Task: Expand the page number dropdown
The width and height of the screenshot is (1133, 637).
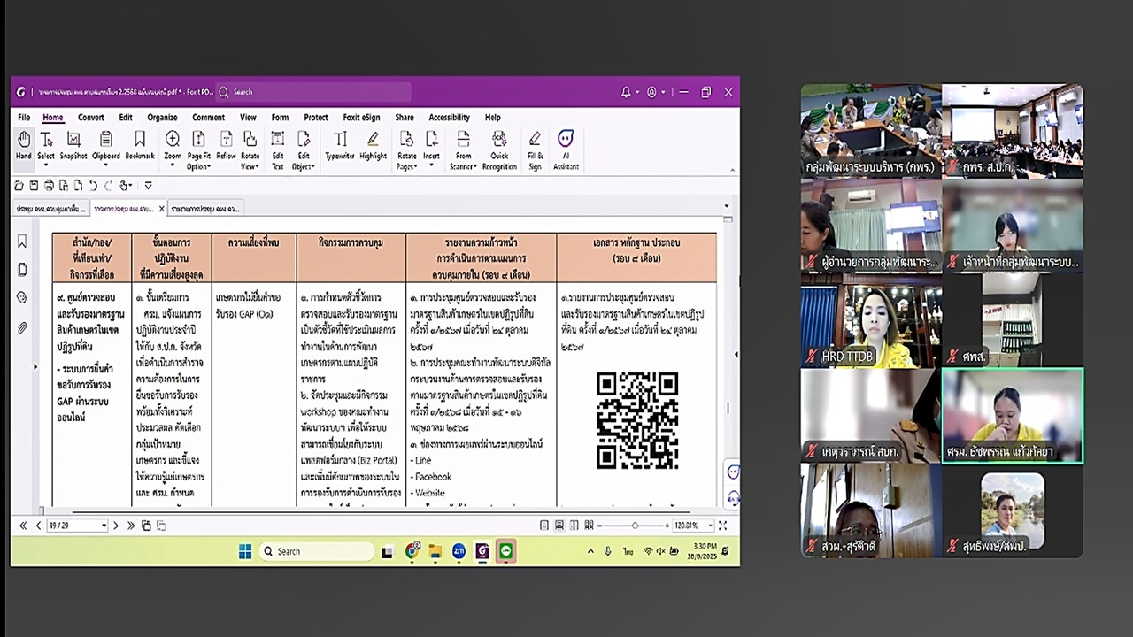Action: (104, 526)
